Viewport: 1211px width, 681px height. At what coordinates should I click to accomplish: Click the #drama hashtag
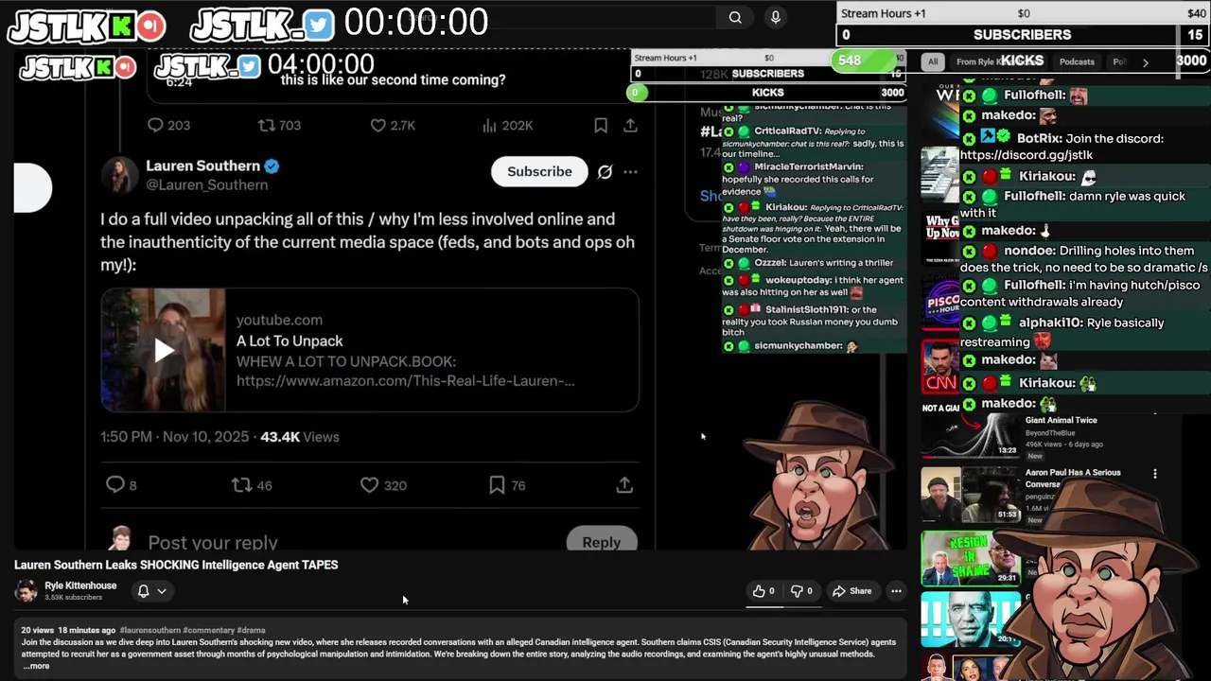pos(251,630)
